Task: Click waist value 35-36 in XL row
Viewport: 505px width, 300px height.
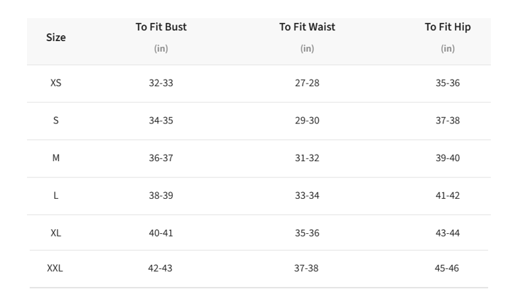Action: point(307,233)
